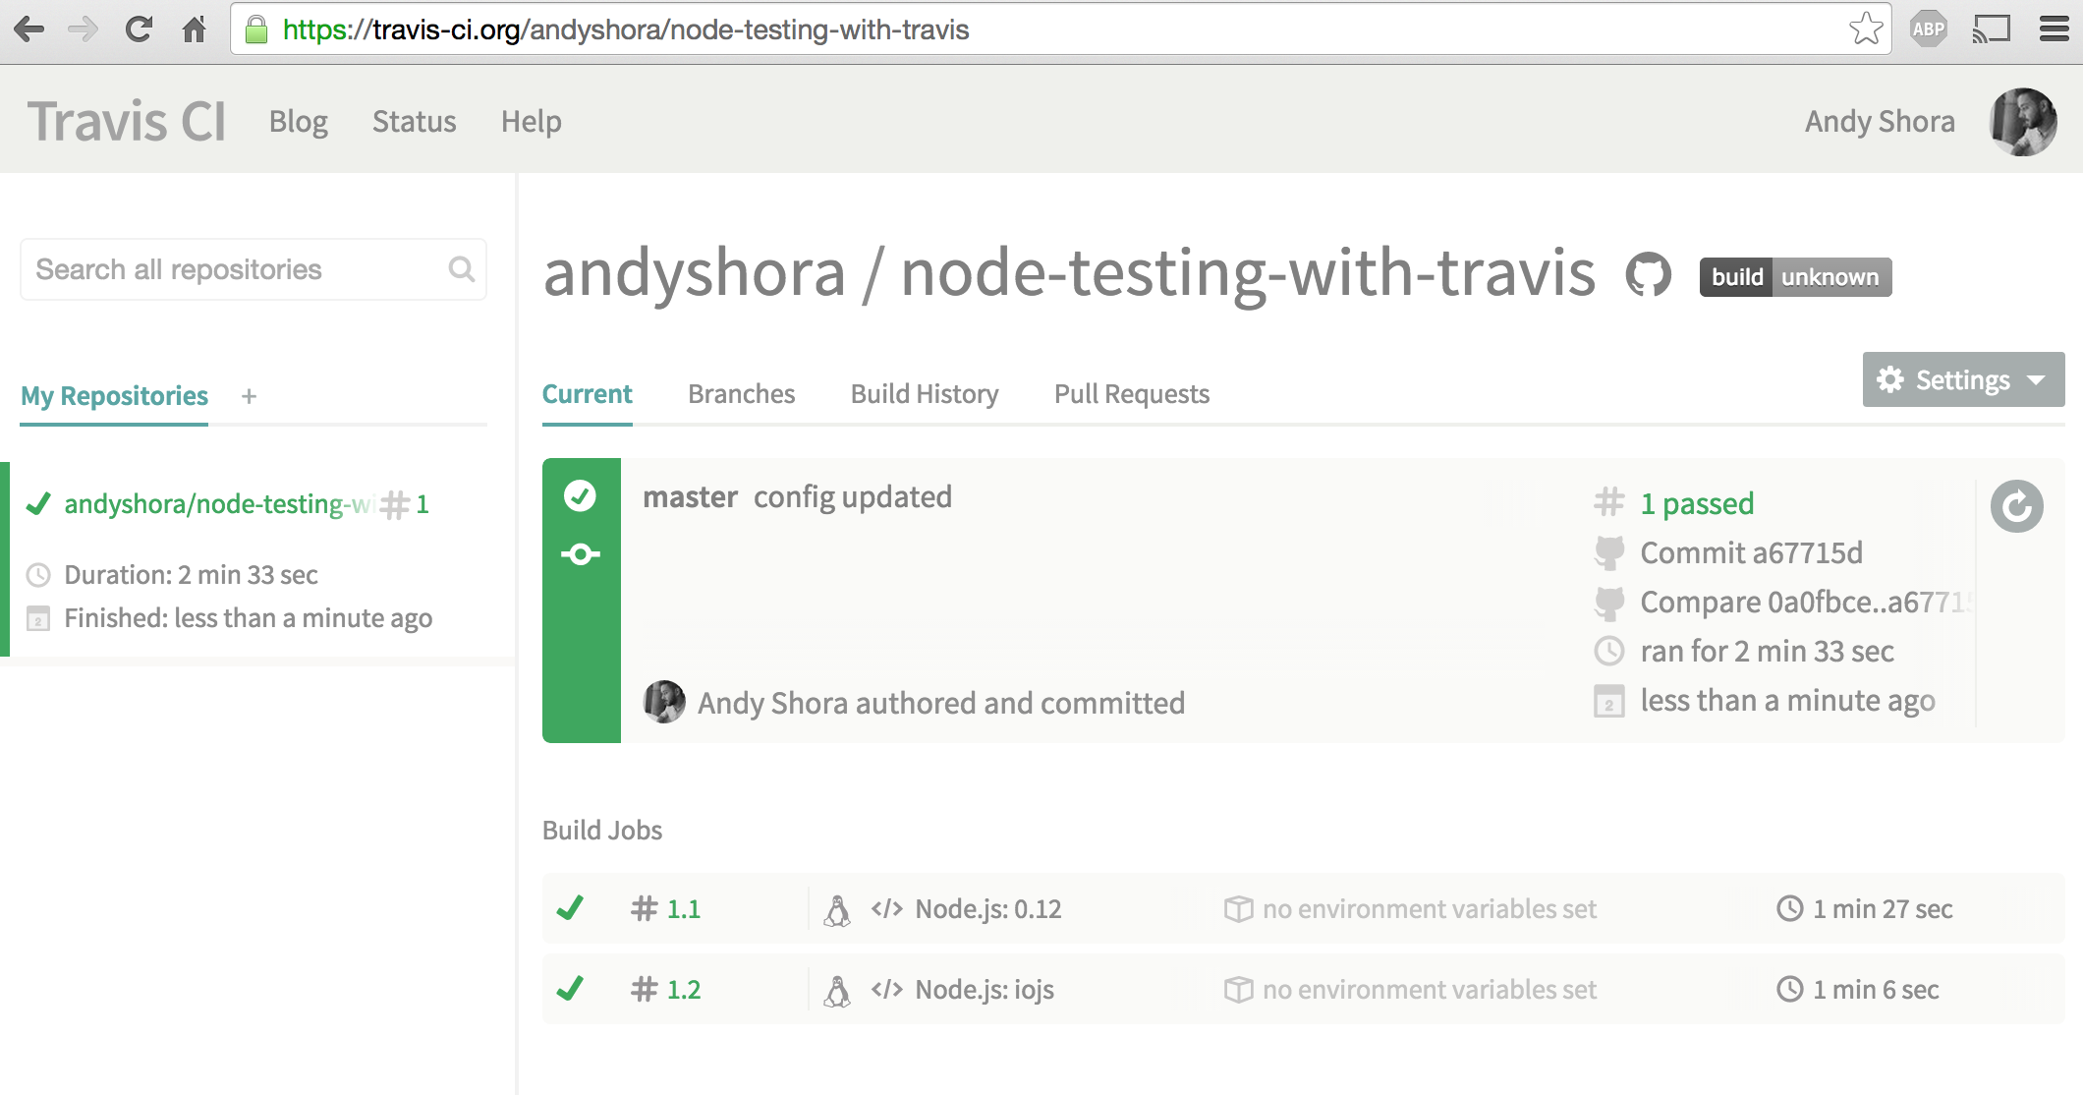Open the Build History tab

point(924,394)
